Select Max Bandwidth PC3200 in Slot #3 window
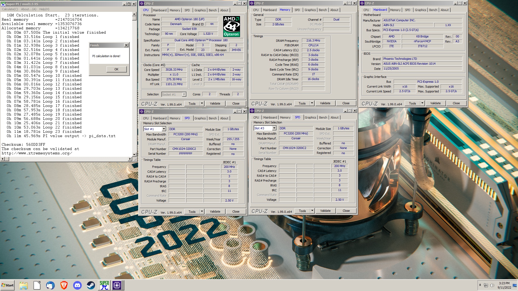Screen dimensions: 518x291 point(296,133)
